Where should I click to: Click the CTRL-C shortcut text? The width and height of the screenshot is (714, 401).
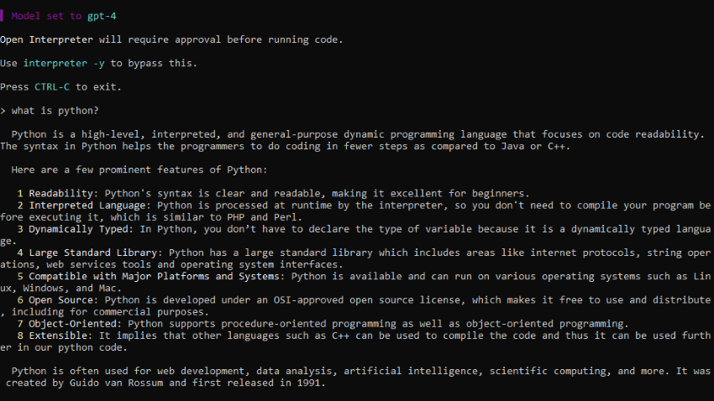52,87
